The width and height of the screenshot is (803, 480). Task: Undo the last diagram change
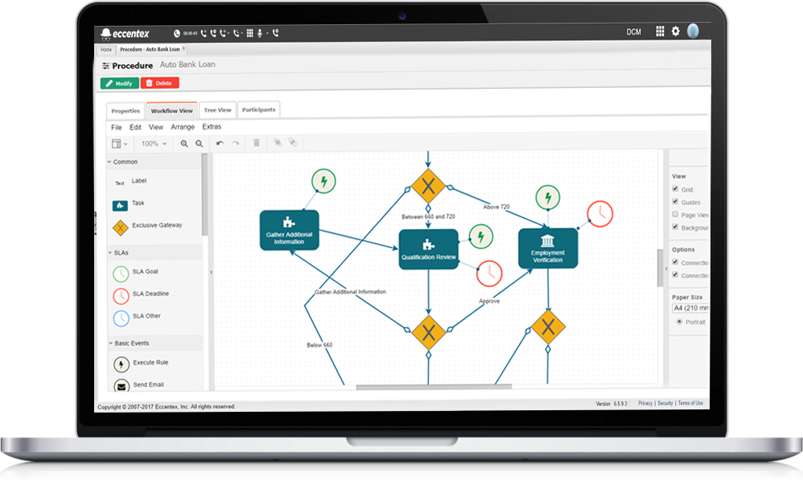[220, 144]
